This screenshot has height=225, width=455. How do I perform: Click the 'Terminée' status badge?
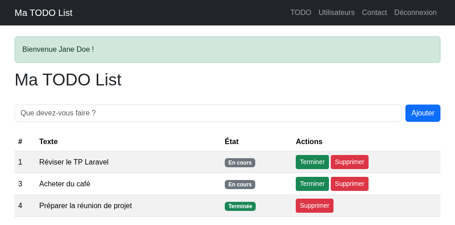[x=240, y=206]
